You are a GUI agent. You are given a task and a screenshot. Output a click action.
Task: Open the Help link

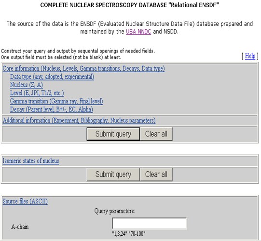tap(250, 56)
